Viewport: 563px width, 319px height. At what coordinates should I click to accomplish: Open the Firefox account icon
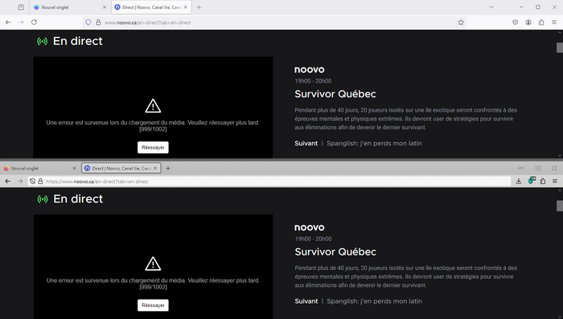pyautogui.click(x=528, y=22)
